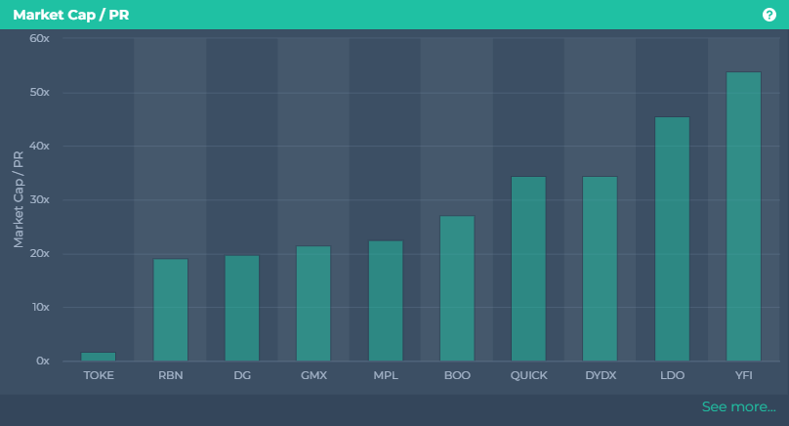Click the LDO axis label

[x=672, y=375]
